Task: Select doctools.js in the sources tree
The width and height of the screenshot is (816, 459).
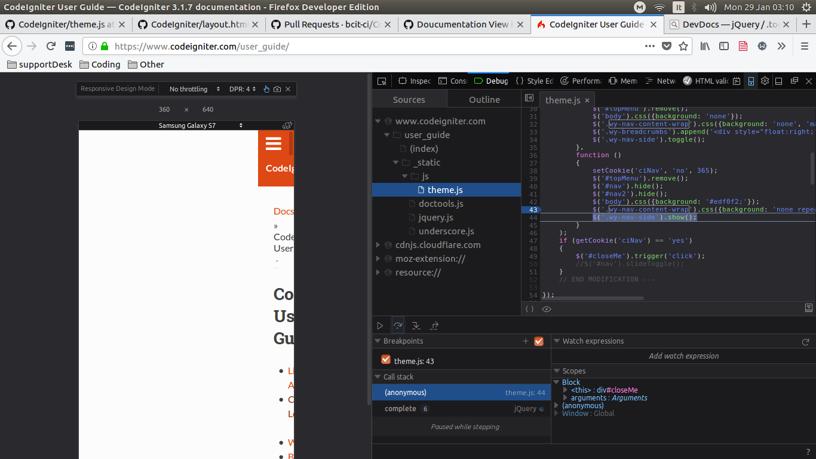Action: pos(441,204)
